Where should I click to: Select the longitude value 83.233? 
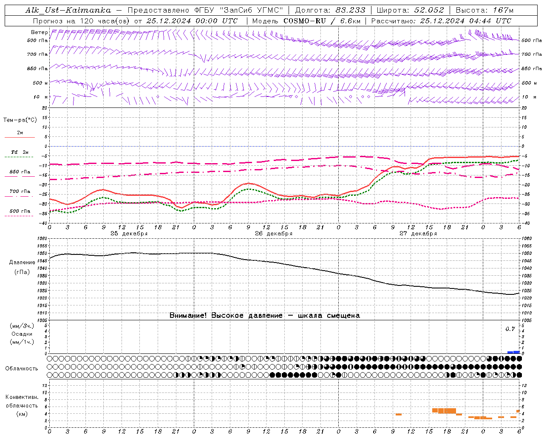350,10
